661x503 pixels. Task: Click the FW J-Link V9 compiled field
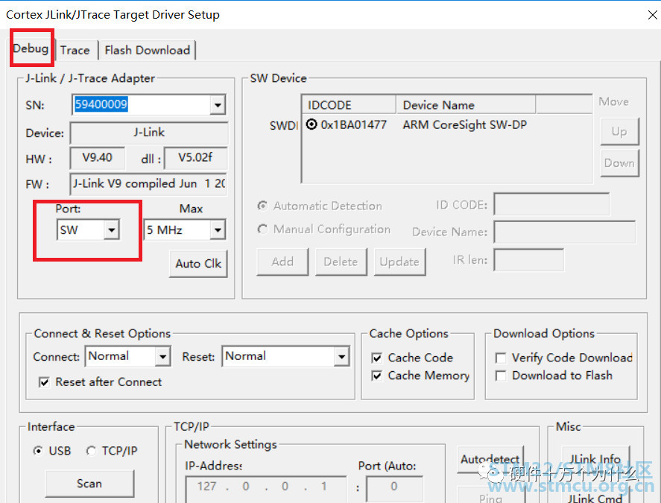coord(148,184)
